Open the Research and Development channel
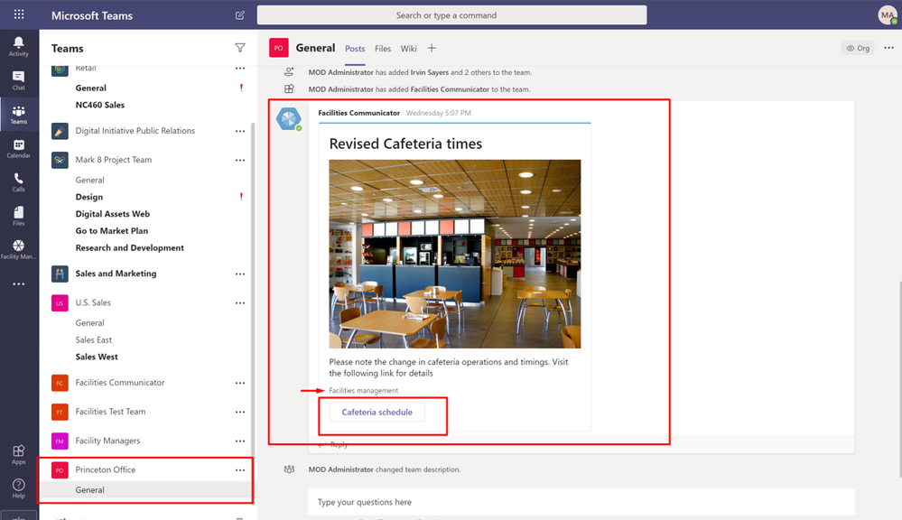This screenshot has width=902, height=520. coord(130,247)
